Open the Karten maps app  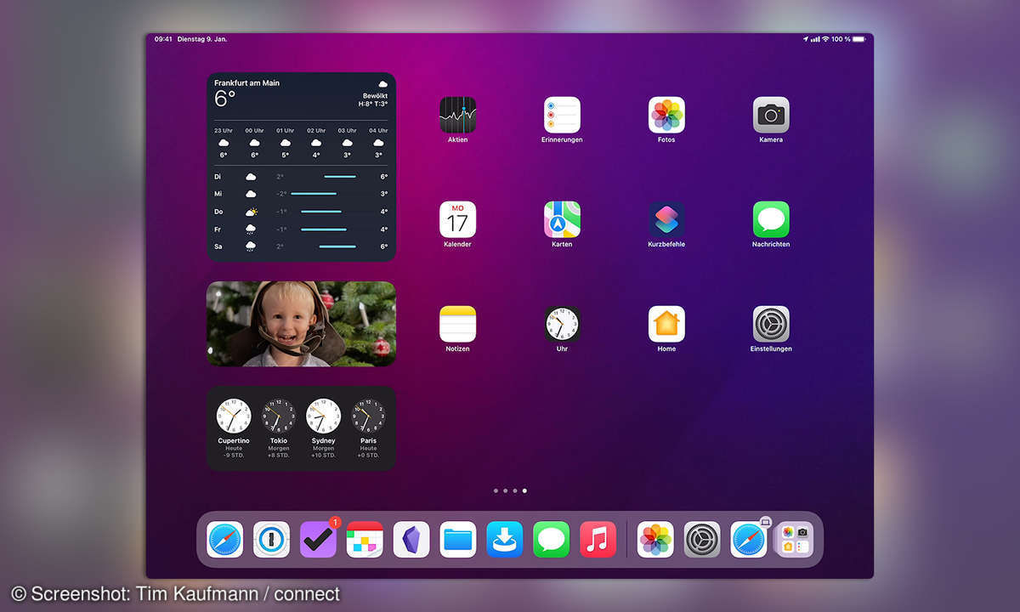click(x=562, y=219)
